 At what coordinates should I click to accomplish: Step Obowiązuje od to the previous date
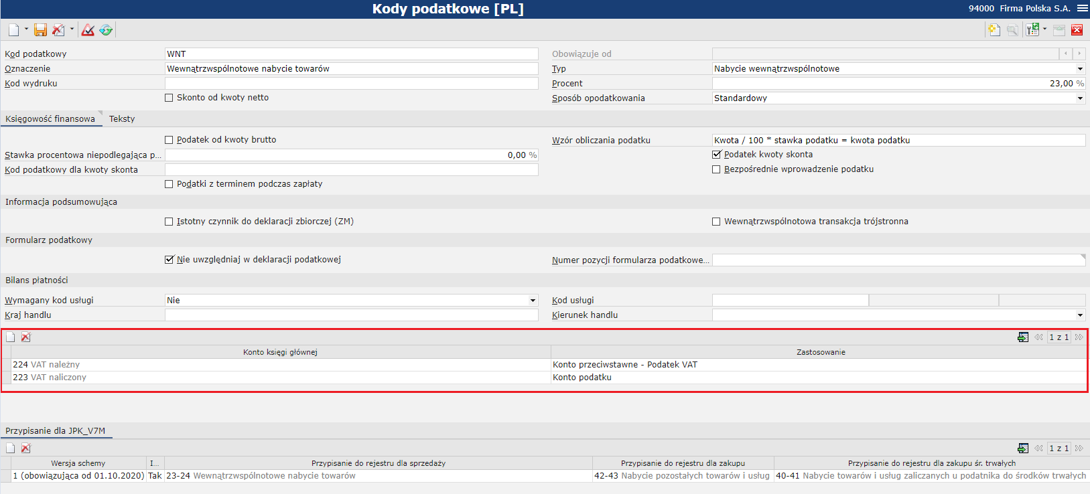[1066, 54]
